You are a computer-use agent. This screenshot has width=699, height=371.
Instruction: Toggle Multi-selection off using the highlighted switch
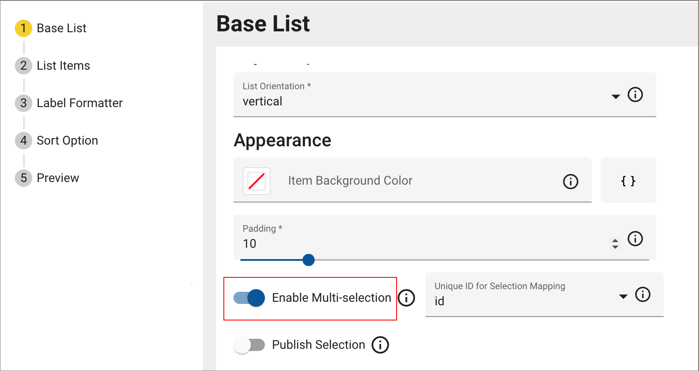249,298
